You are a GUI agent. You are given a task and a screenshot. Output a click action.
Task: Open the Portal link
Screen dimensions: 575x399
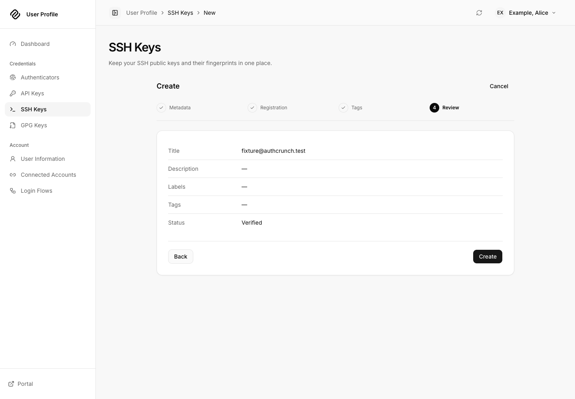click(x=21, y=384)
